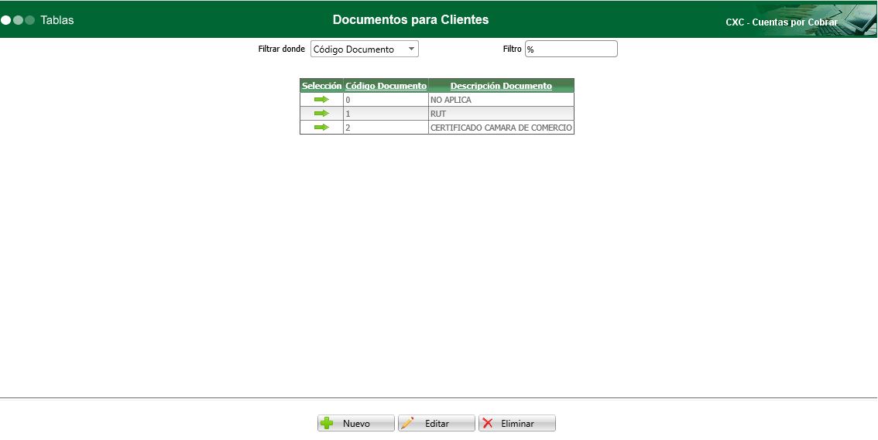Image resolution: width=878 pixels, height=440 pixels.
Task: Select the RUT row arrow
Action: (x=321, y=114)
